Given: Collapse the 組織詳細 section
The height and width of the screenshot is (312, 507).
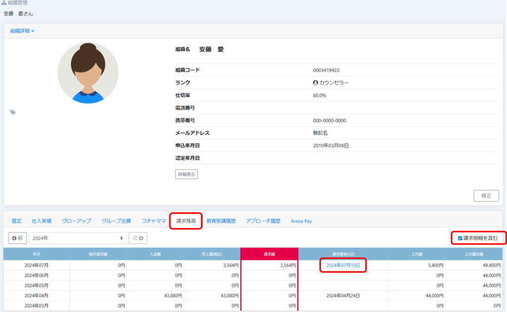Looking at the screenshot, I should (22, 31).
